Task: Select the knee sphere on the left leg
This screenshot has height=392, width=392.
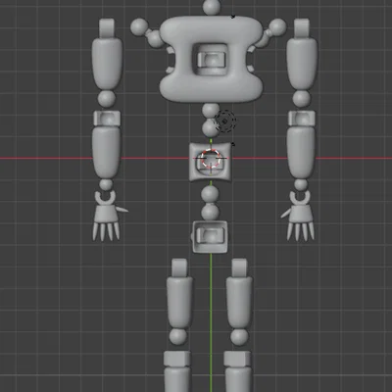Action: coord(178,336)
